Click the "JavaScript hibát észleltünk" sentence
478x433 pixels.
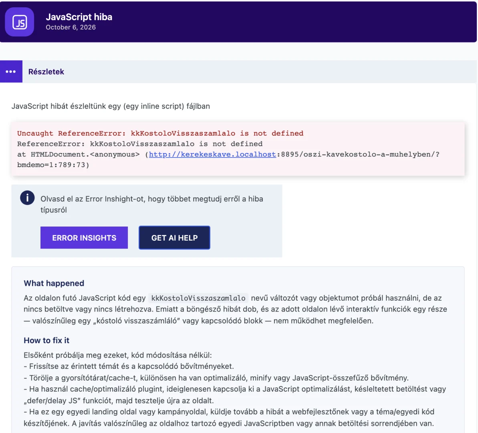pyautogui.click(x=111, y=106)
